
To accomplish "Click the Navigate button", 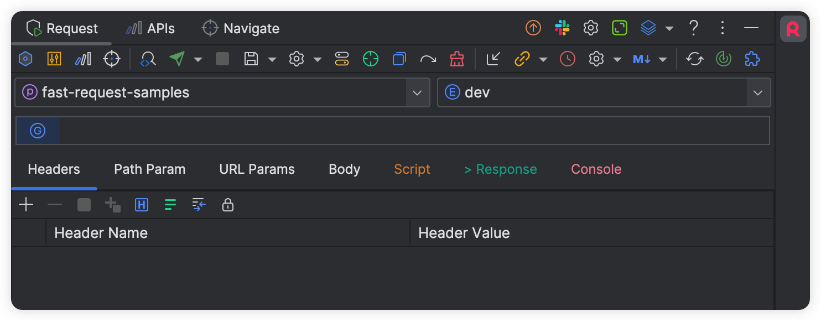I will coord(241,29).
